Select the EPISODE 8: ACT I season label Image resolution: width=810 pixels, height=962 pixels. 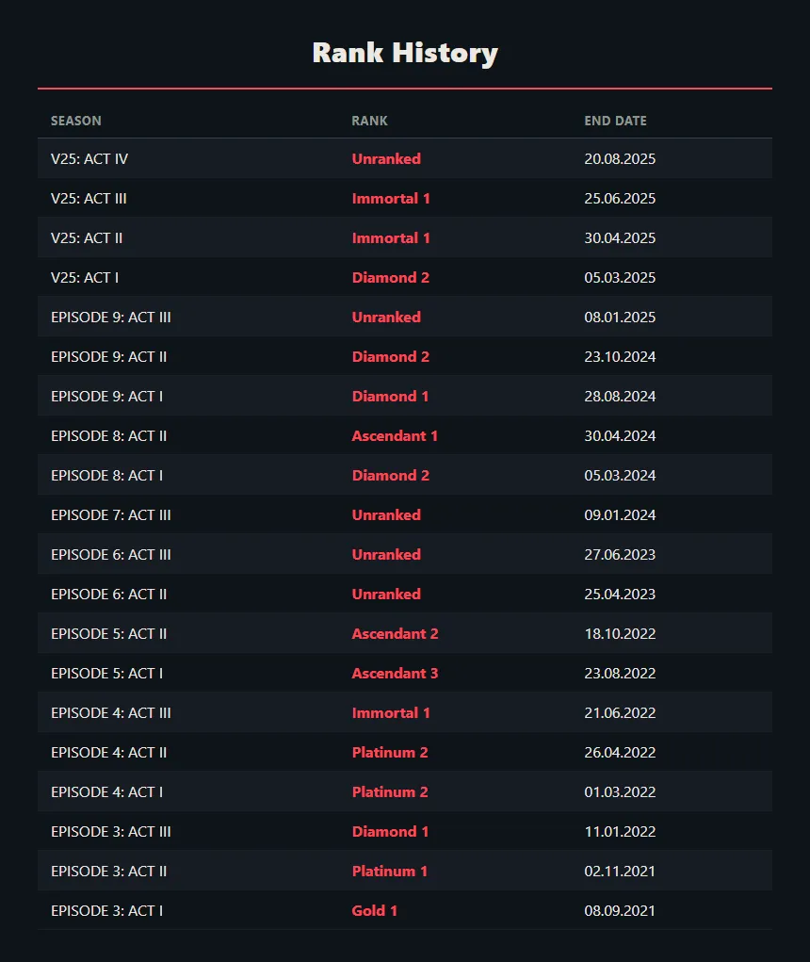coord(106,476)
